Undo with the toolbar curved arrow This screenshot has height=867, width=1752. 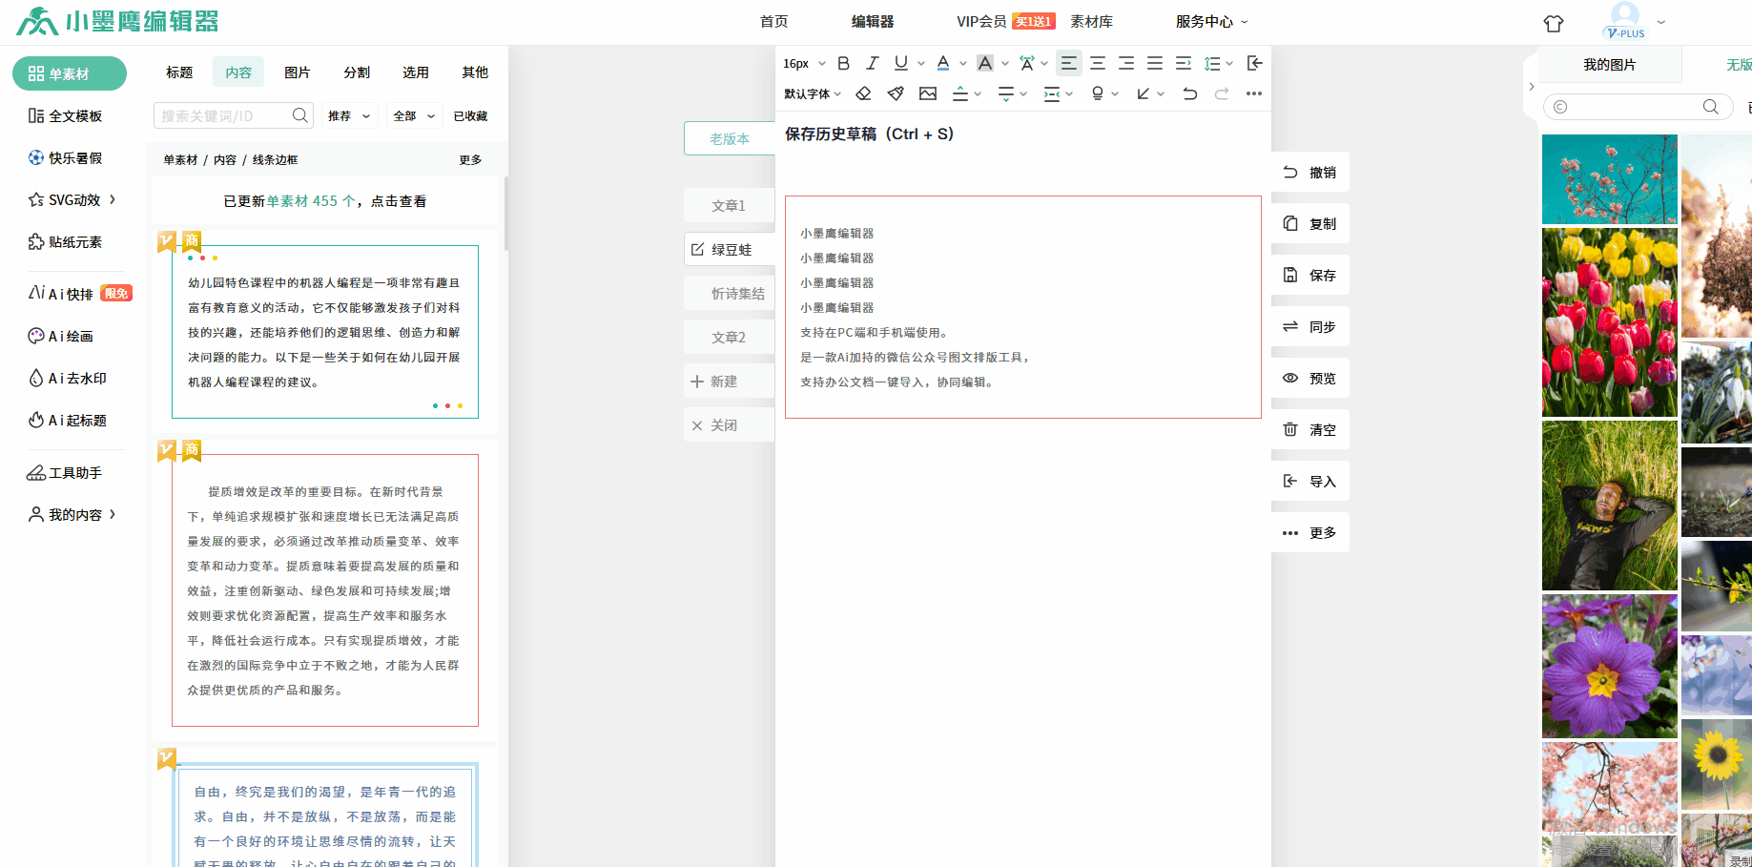(x=1189, y=93)
